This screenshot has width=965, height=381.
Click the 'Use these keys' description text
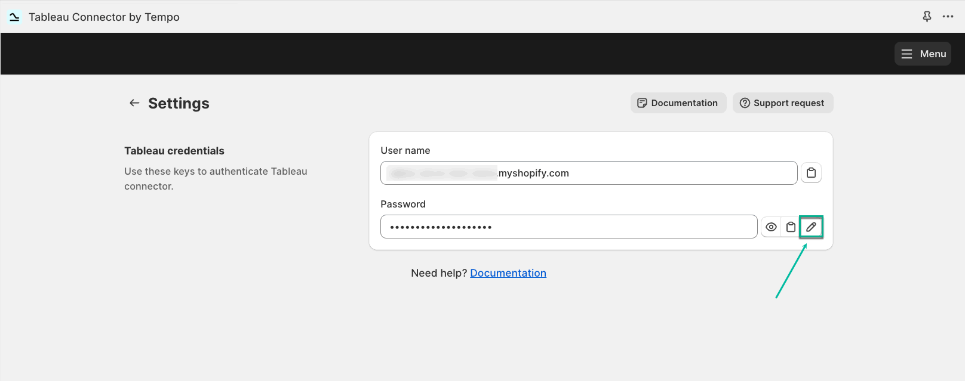coord(216,179)
